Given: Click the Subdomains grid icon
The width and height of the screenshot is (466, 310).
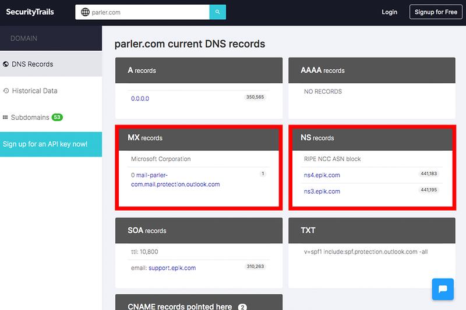Looking at the screenshot, I should click(5, 117).
